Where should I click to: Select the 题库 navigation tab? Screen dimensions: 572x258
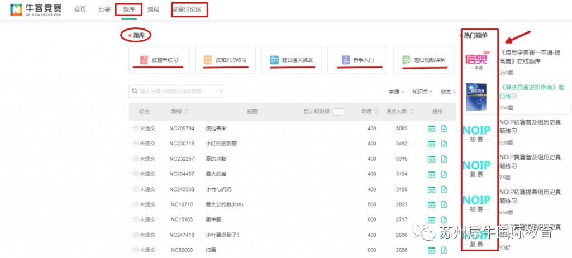point(129,9)
